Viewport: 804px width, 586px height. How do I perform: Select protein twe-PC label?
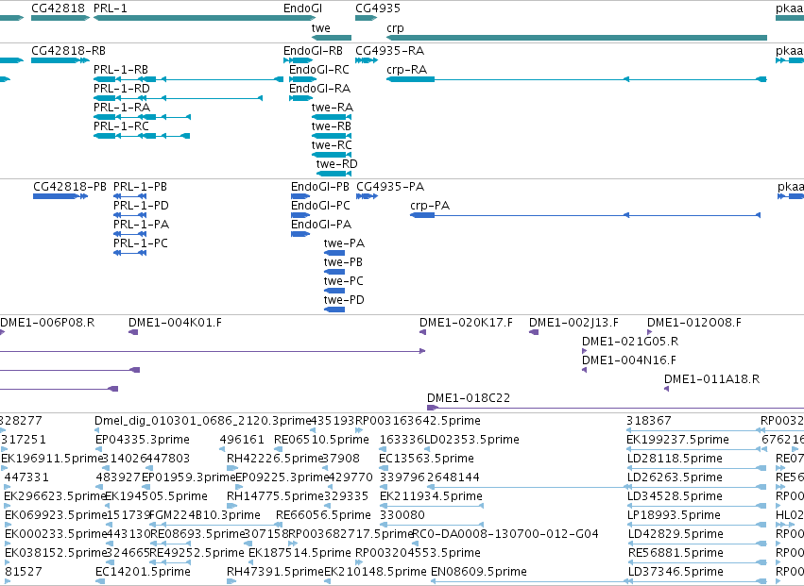point(344,281)
